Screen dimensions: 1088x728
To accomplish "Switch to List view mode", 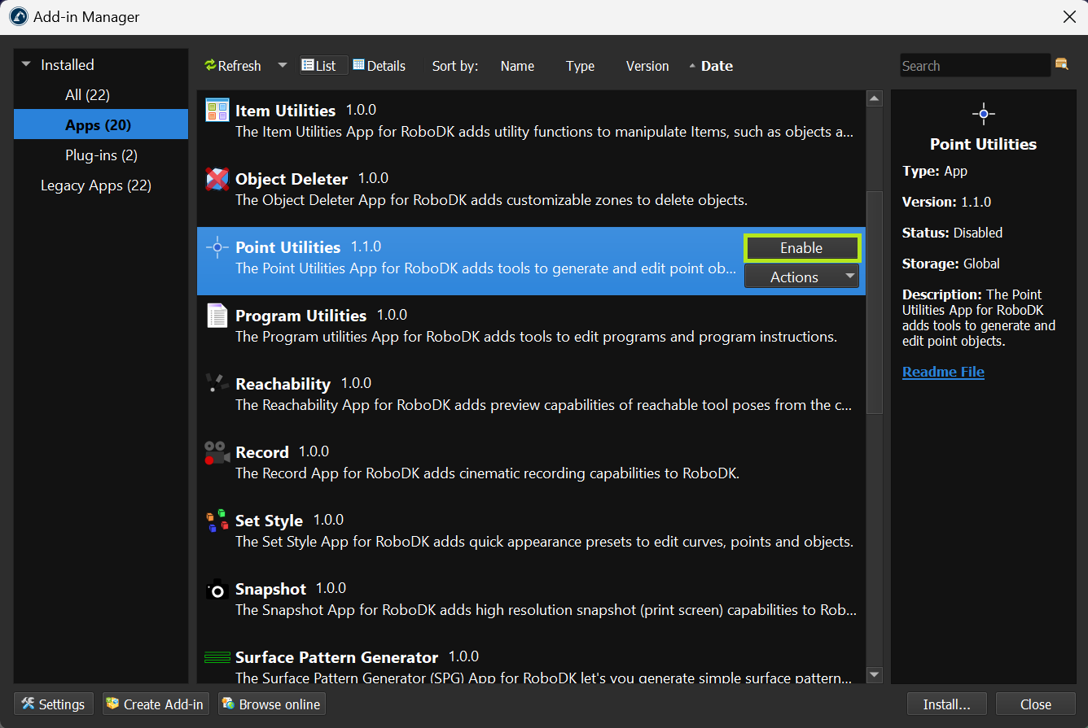I will (318, 66).
